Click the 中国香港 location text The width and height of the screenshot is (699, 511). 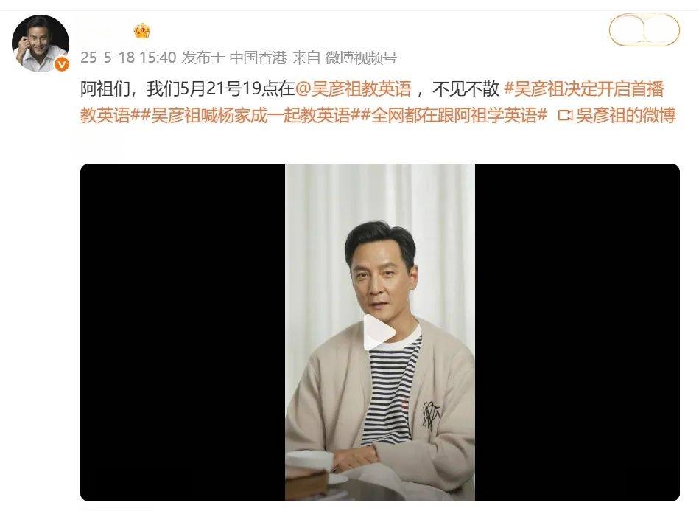point(258,58)
